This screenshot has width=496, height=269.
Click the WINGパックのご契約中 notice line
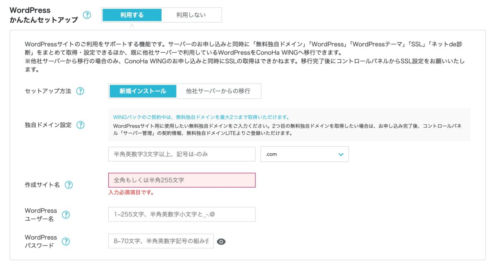click(x=201, y=117)
